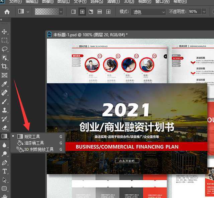Click the team member 01 portrait
Screen dimensions: 214x198
(92, 65)
